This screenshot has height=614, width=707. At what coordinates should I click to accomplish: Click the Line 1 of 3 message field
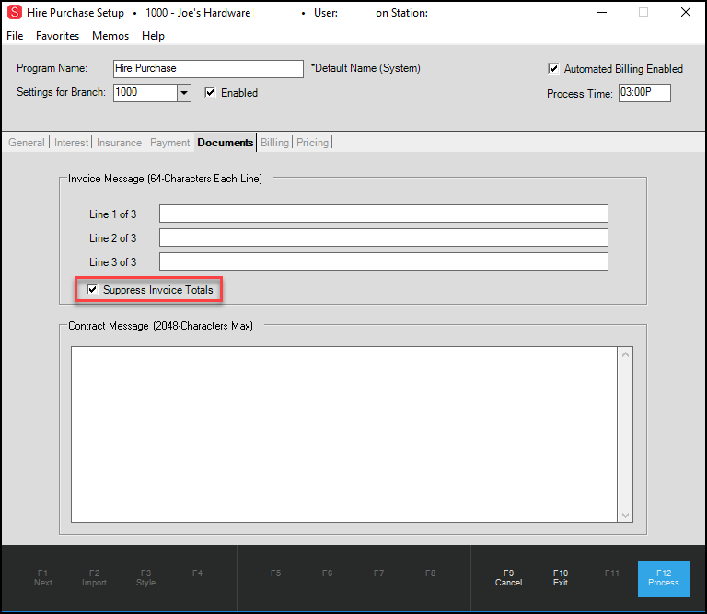384,214
